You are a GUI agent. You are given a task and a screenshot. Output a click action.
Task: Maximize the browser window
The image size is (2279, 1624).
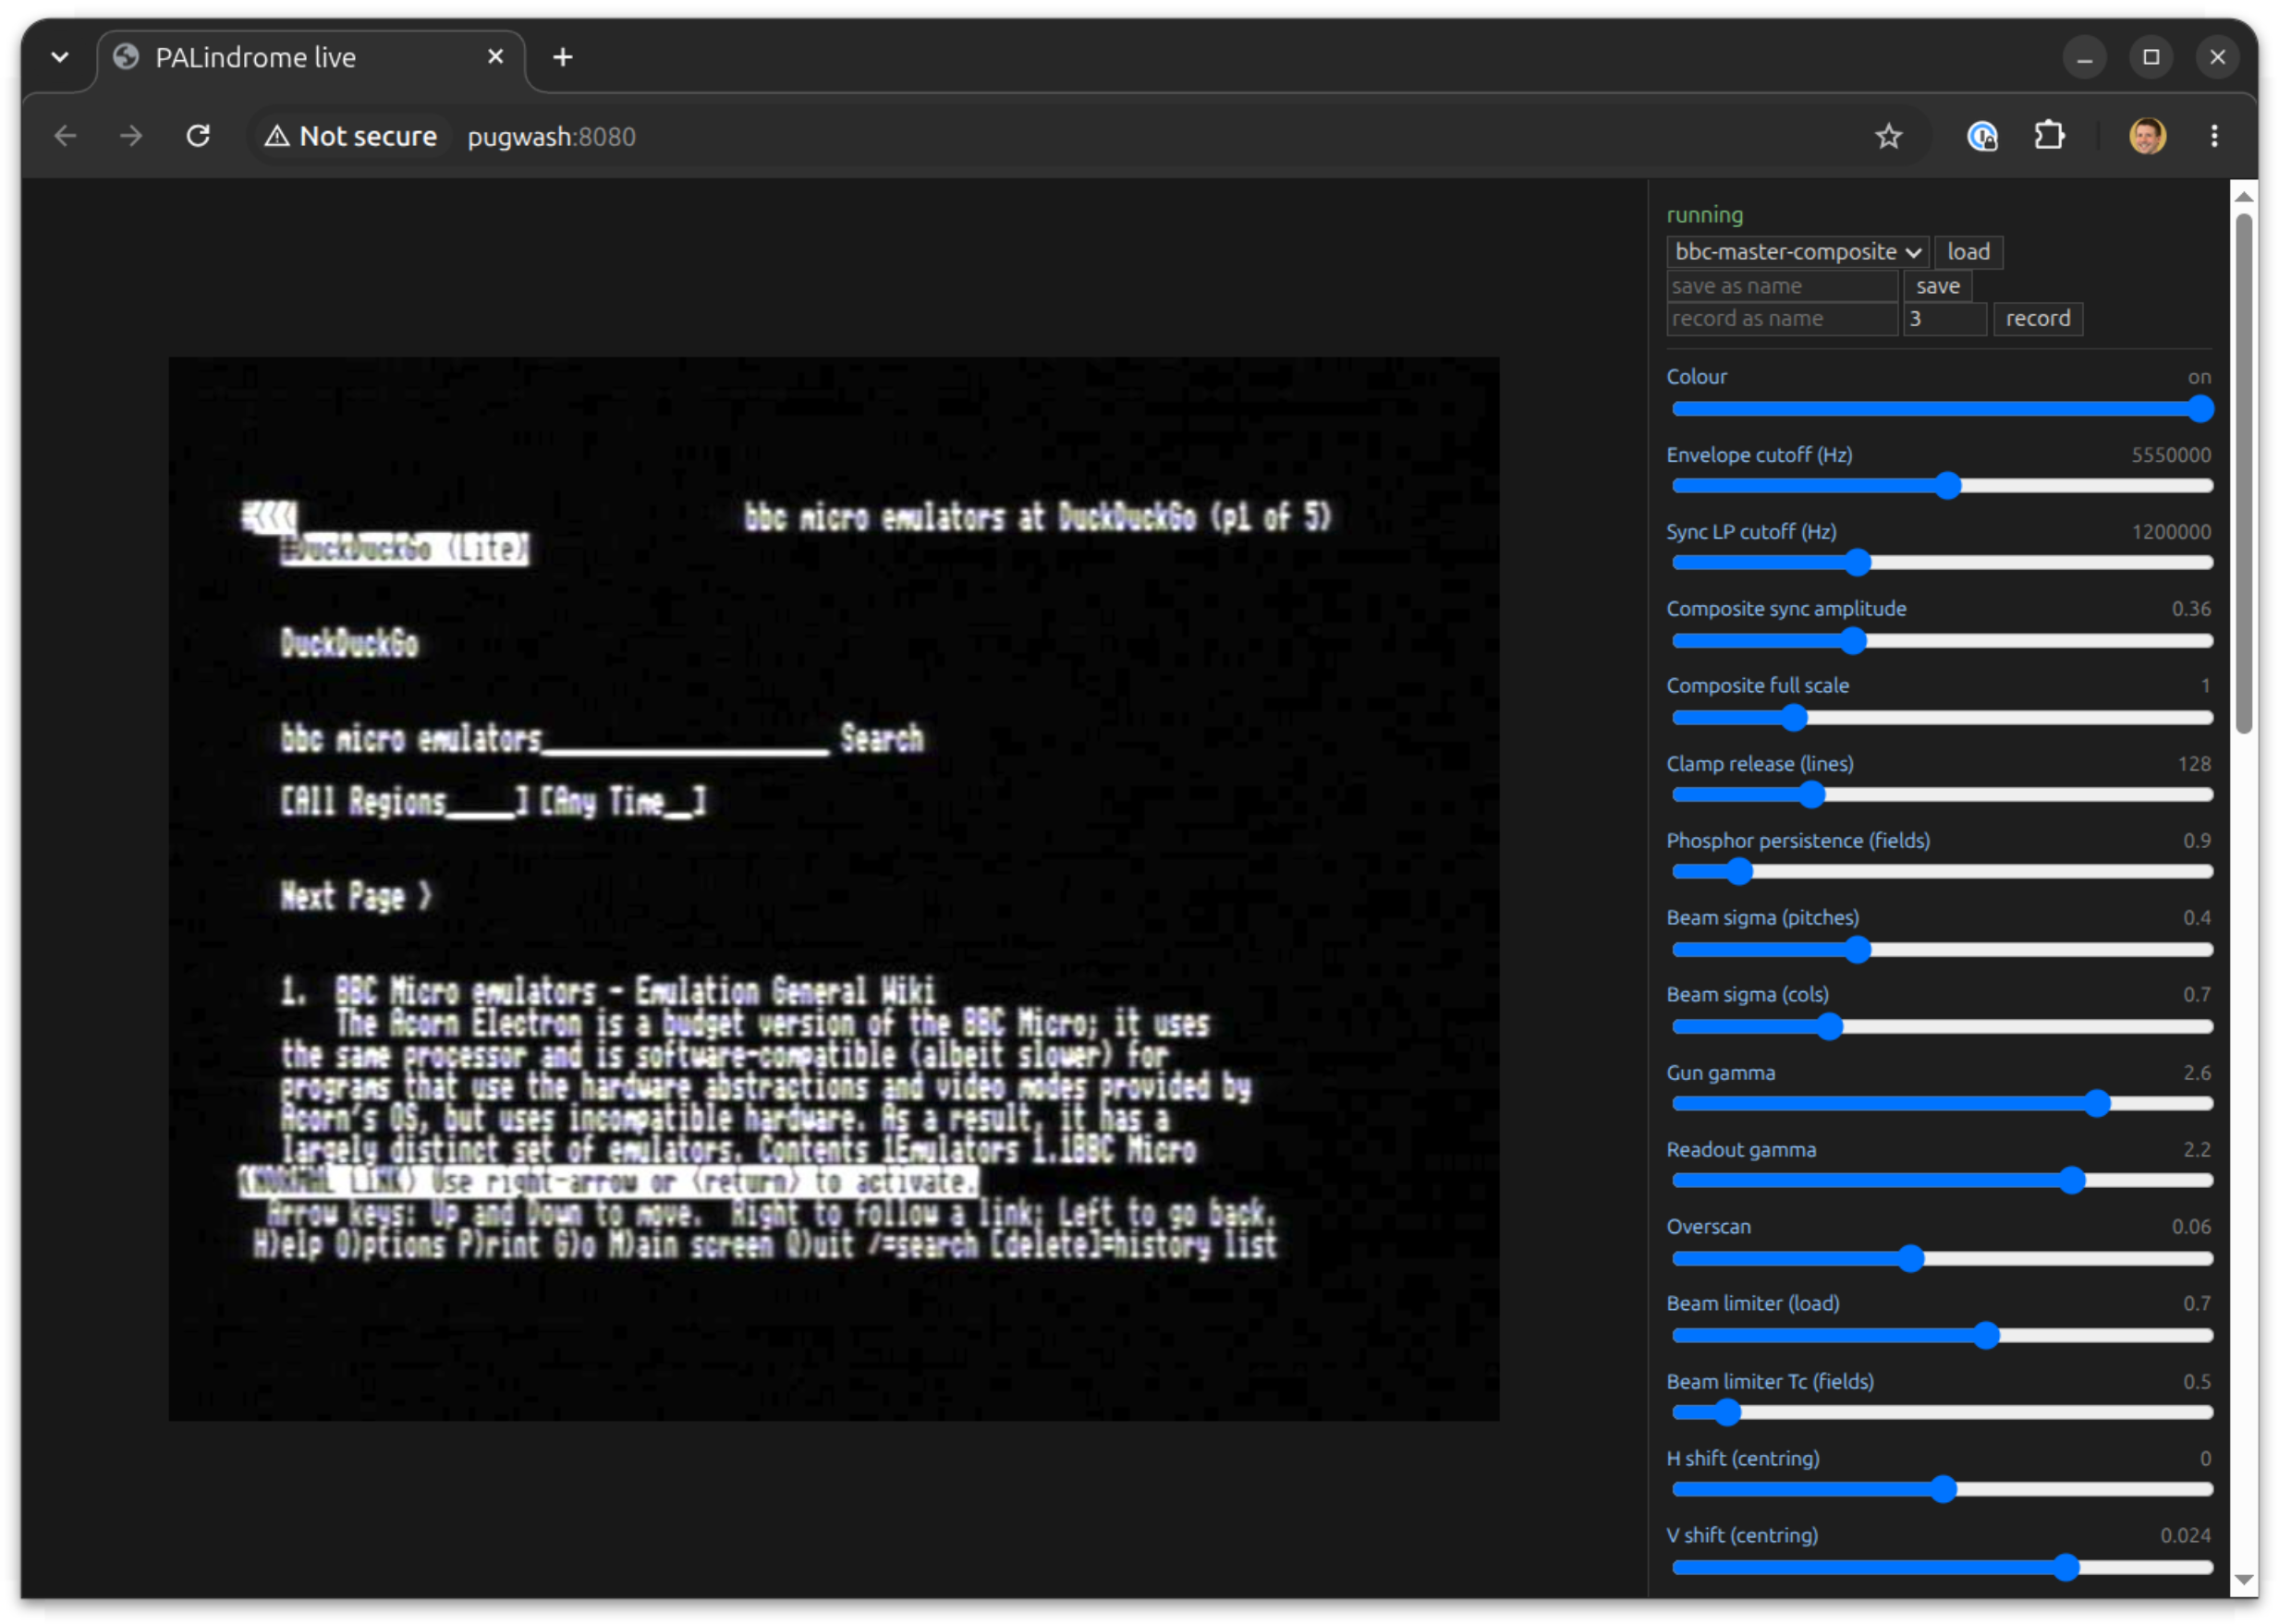coord(2151,57)
